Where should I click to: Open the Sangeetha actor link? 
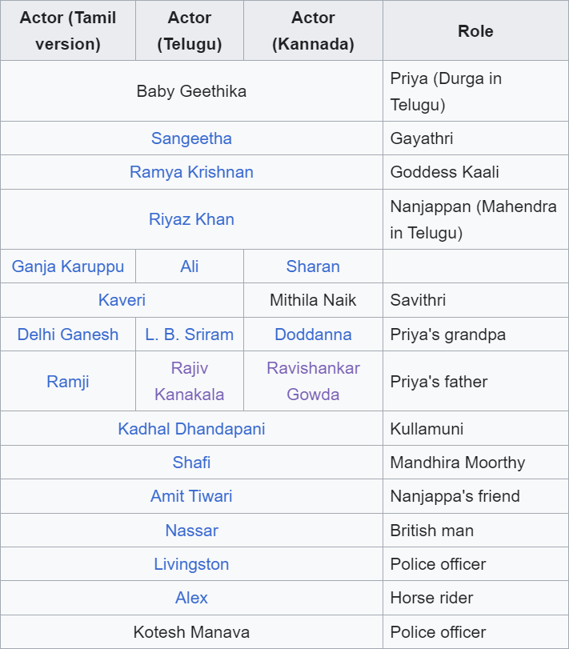pos(191,138)
